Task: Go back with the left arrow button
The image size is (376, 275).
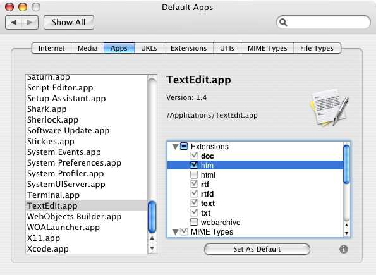Action: [14, 23]
